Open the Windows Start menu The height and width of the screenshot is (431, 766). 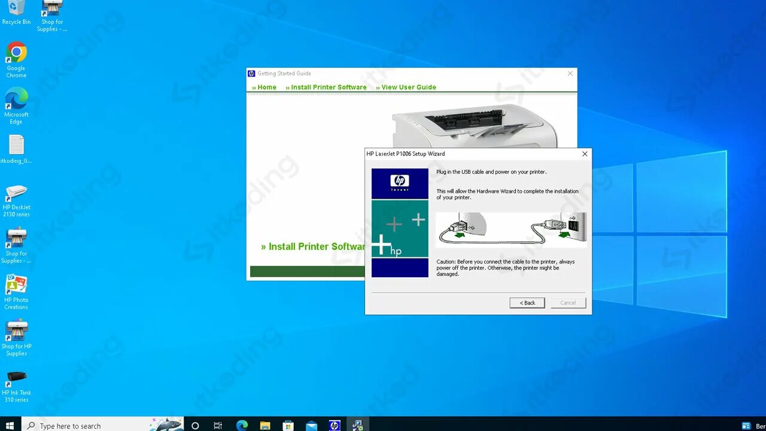click(10, 426)
